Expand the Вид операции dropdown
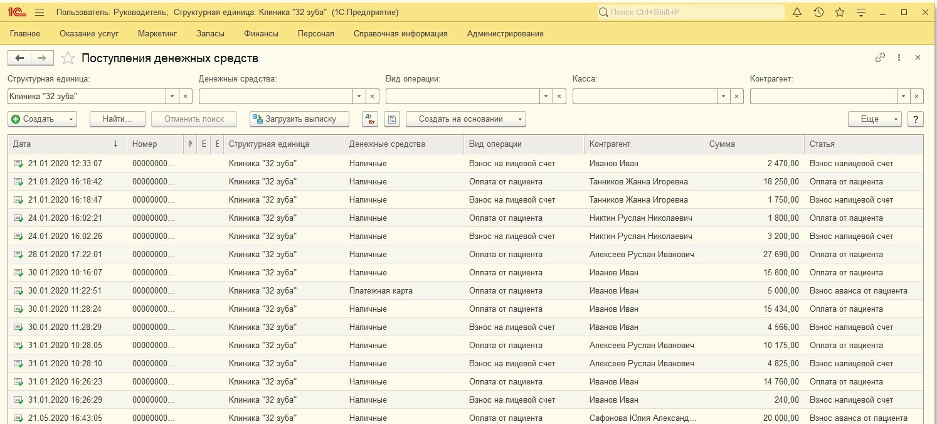937x424 pixels. point(546,97)
